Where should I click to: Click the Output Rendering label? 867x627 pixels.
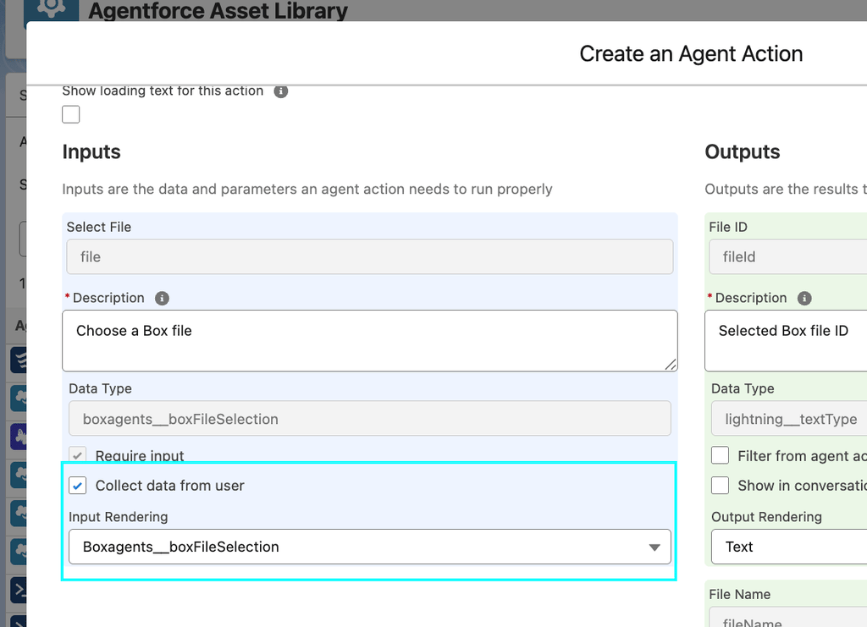pos(766,517)
